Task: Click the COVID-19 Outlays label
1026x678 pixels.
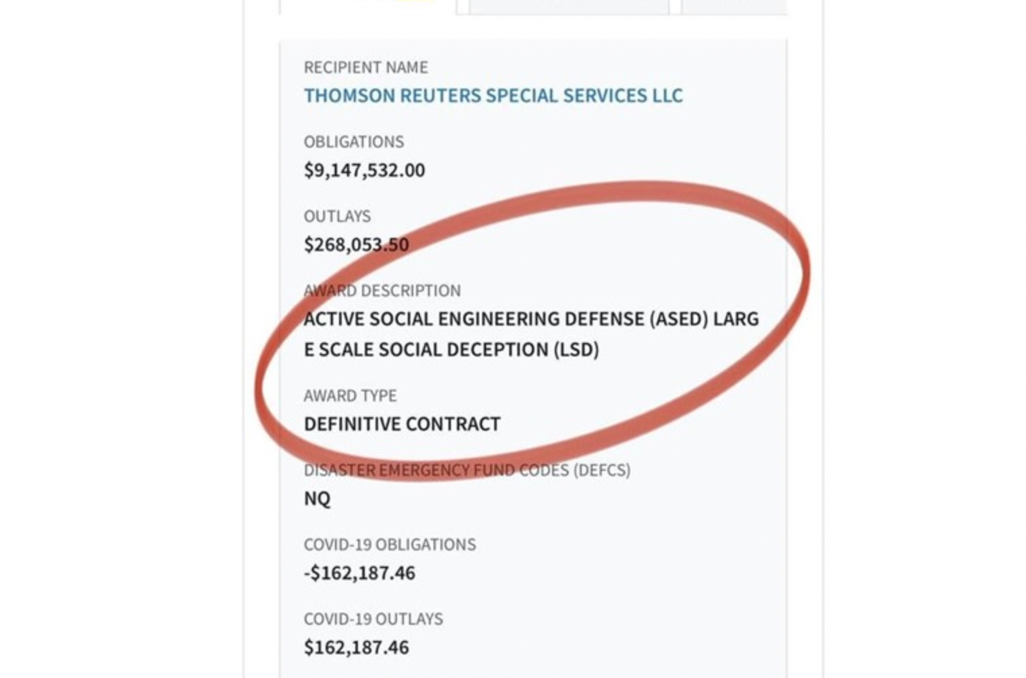Action: point(373,619)
